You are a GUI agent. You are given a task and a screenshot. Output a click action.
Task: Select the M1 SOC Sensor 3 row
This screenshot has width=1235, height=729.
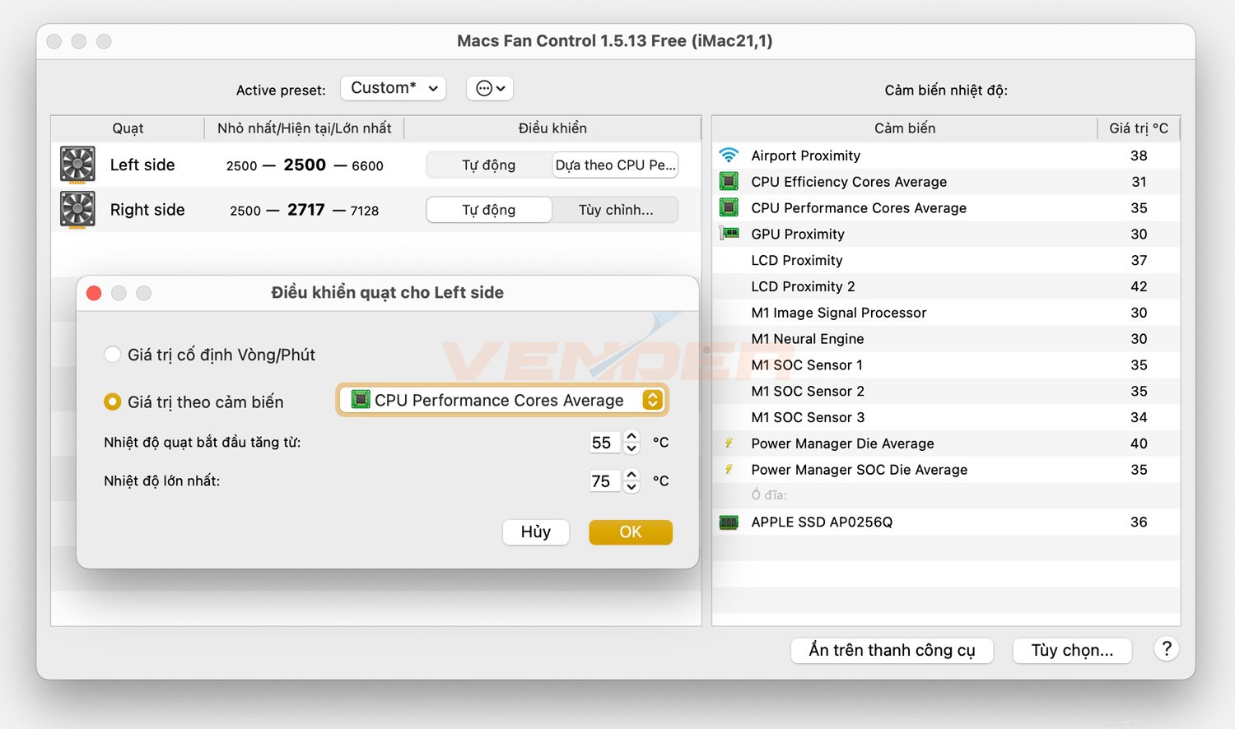(x=946, y=417)
